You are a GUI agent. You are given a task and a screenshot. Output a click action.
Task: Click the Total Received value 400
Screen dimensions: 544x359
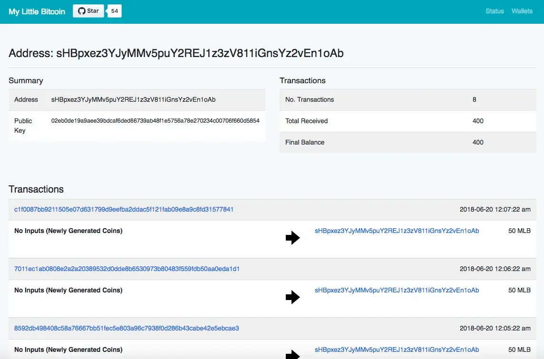pyautogui.click(x=478, y=121)
